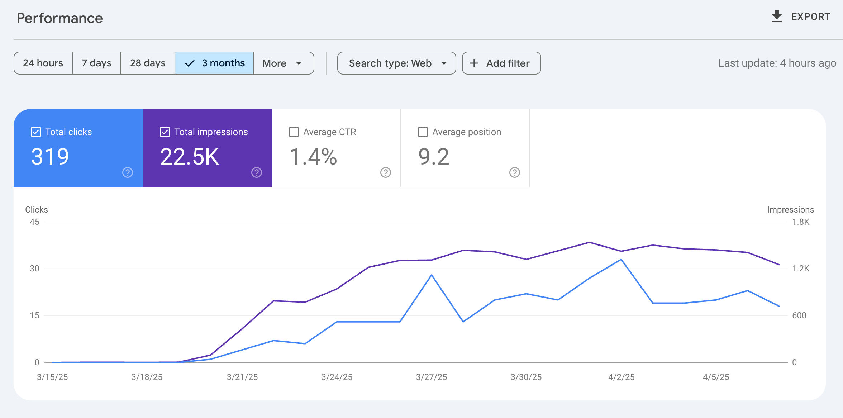Select the 28 days date range

(x=147, y=63)
